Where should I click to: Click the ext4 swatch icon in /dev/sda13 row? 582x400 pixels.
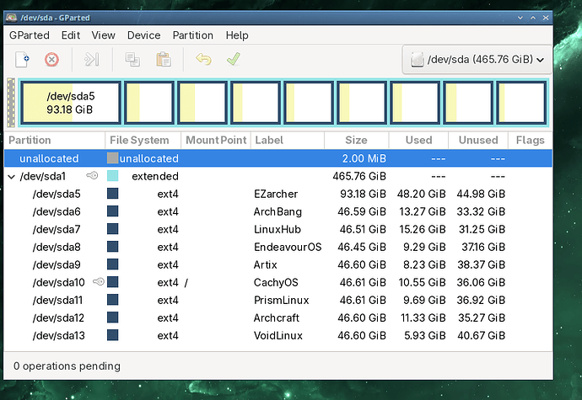pos(112,335)
